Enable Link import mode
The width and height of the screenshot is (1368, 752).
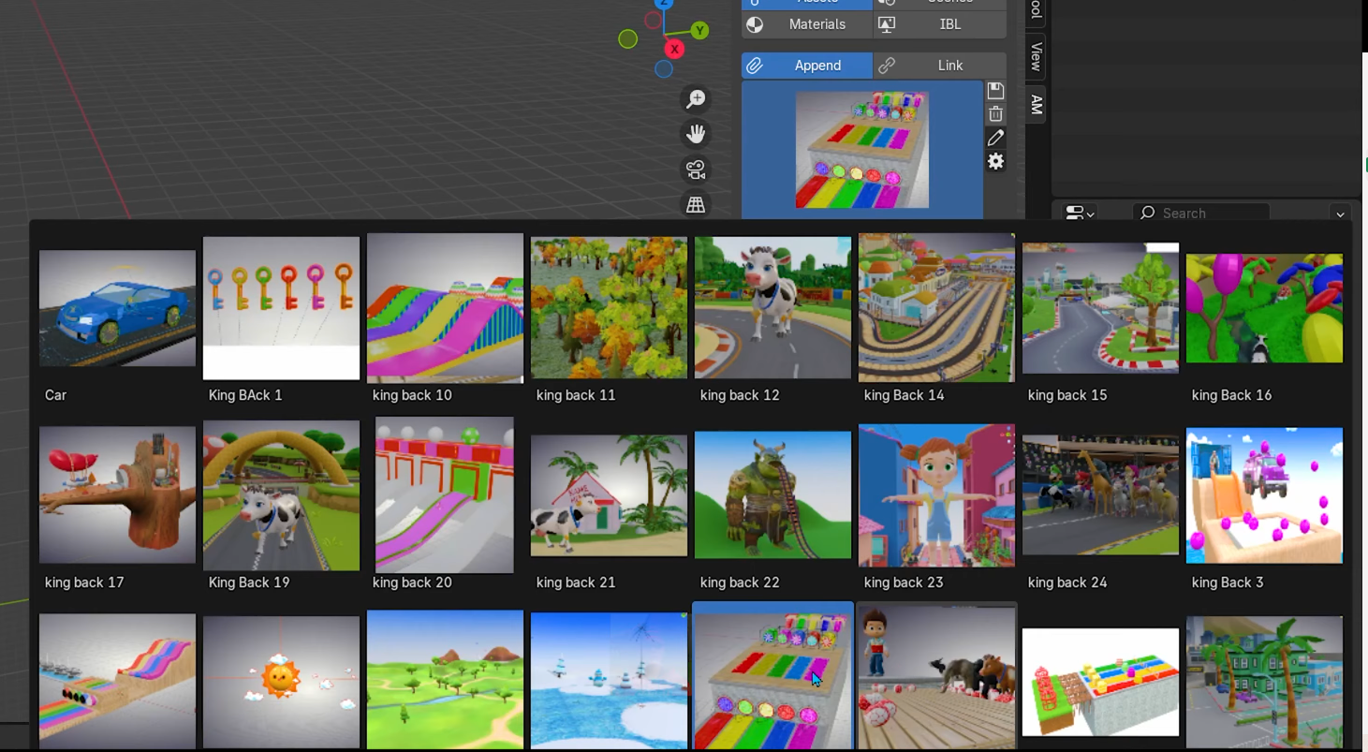pyautogui.click(x=940, y=66)
